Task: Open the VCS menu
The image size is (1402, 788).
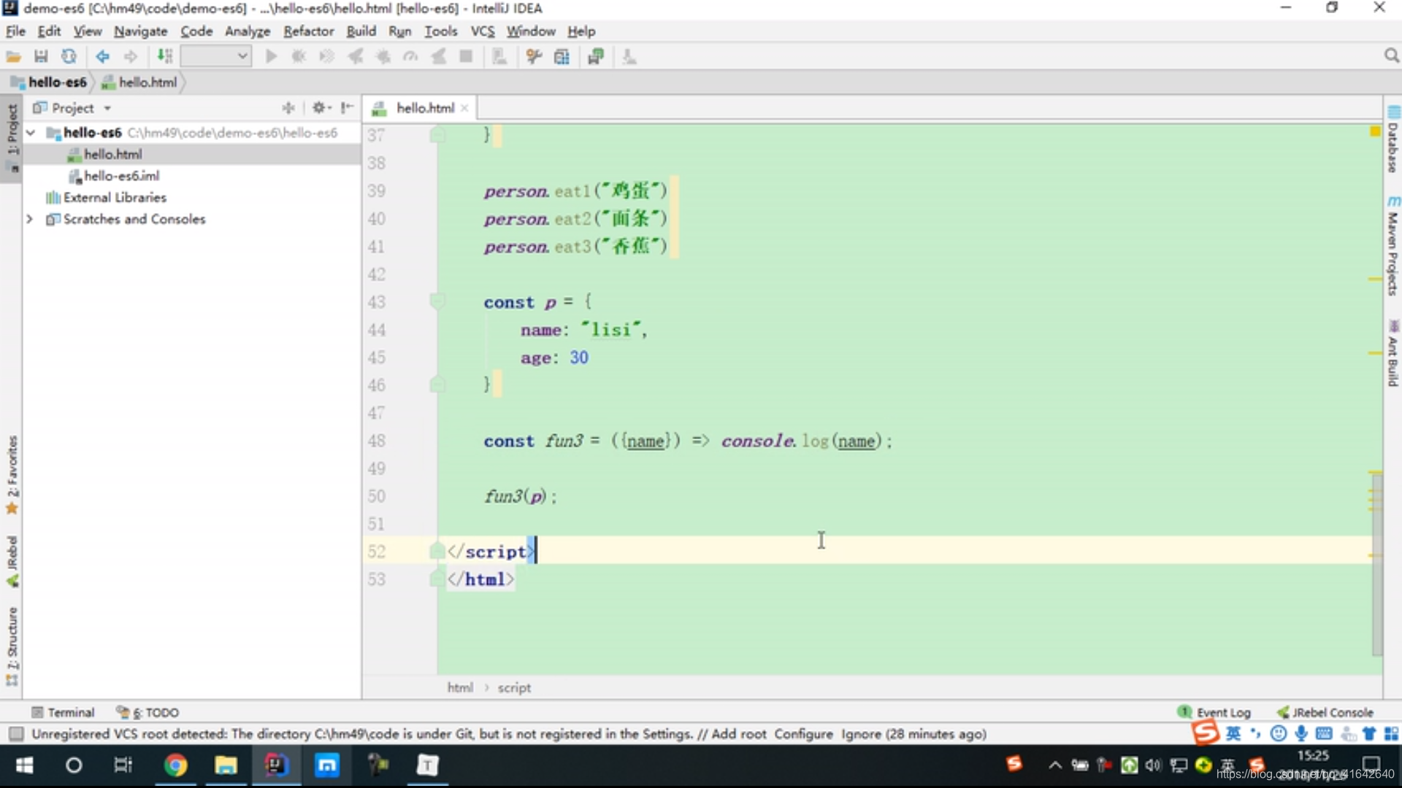Action: point(482,31)
